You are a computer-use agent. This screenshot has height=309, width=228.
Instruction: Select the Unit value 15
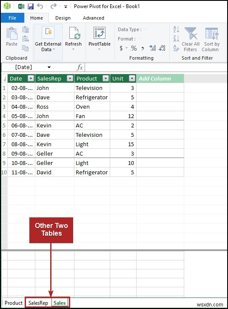pos(123,144)
